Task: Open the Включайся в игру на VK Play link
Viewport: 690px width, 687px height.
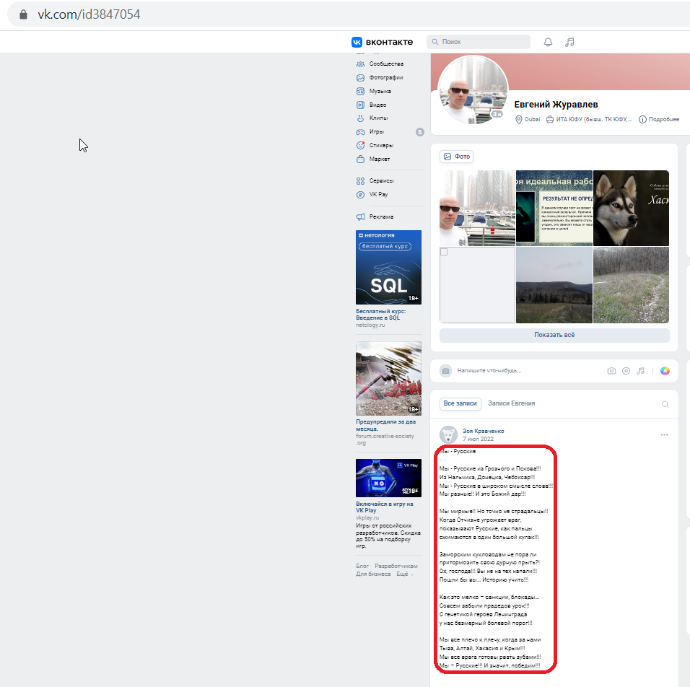Action: click(385, 507)
